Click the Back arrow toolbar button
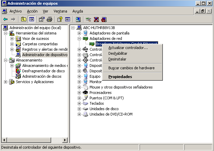The height and width of the screenshot is (151, 214). click(5, 19)
